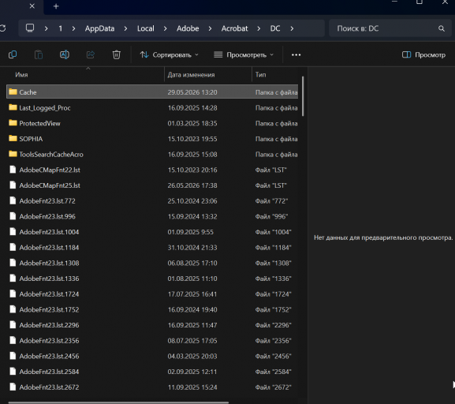Expand chevron after Acrobat in breadcrumb
This screenshot has width=455, height=404.
[x=259, y=28]
